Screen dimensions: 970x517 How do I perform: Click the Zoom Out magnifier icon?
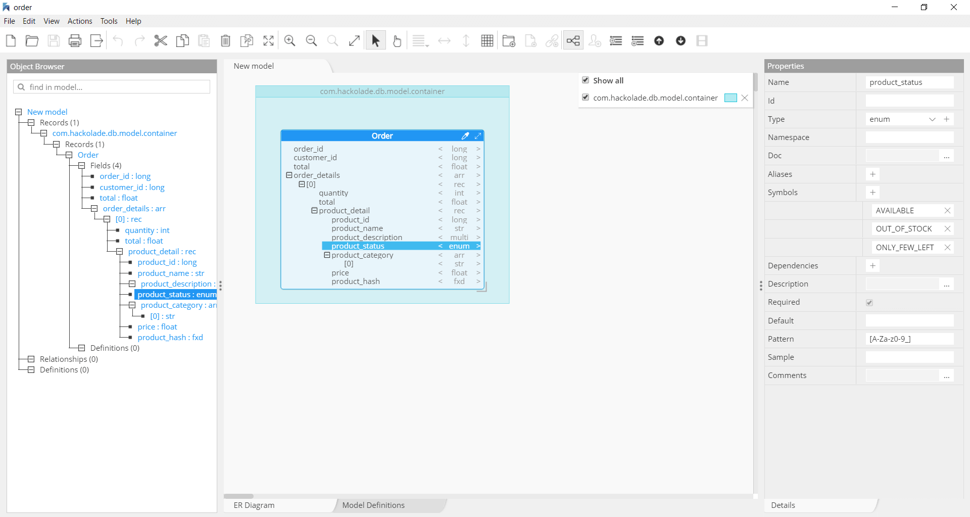coord(312,41)
